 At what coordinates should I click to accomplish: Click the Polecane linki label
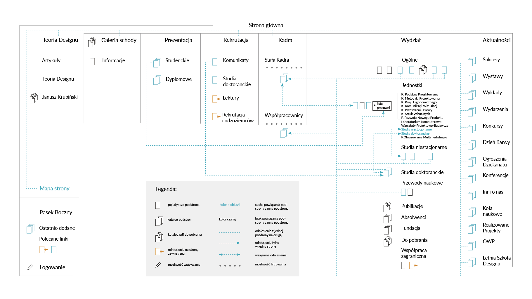point(54,239)
